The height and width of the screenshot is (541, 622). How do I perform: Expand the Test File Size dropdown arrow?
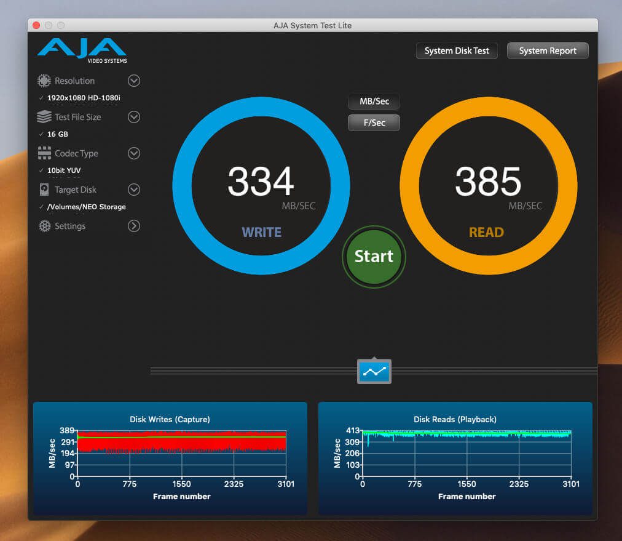pos(134,117)
